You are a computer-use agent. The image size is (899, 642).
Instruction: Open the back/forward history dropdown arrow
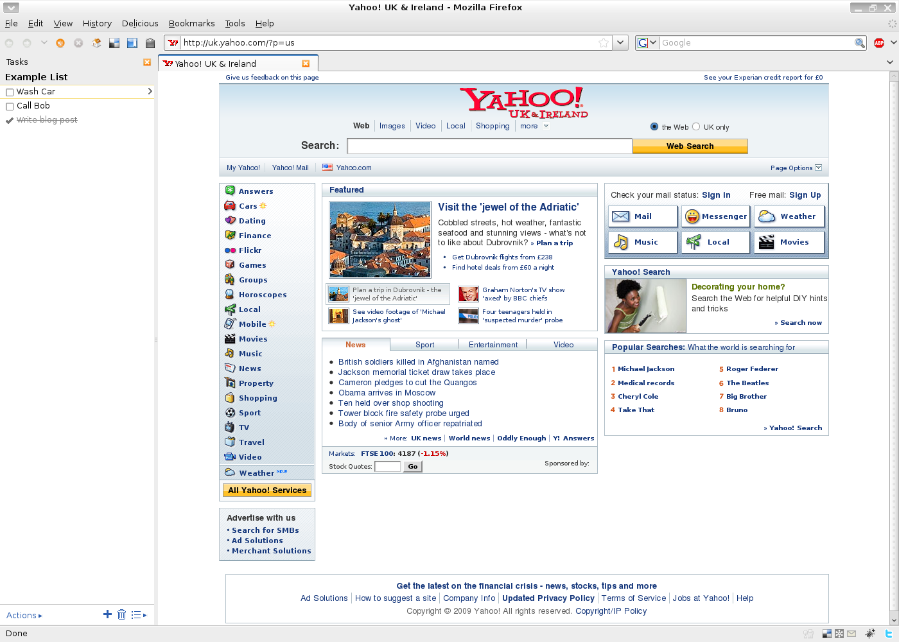click(44, 43)
